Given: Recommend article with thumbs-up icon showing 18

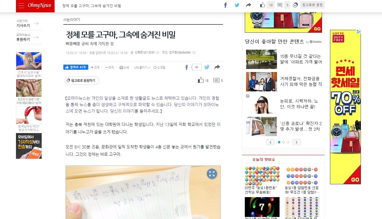Looking at the screenshot, I should click(201, 80).
